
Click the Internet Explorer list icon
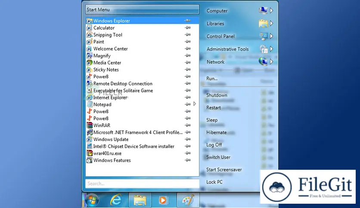coord(89,98)
